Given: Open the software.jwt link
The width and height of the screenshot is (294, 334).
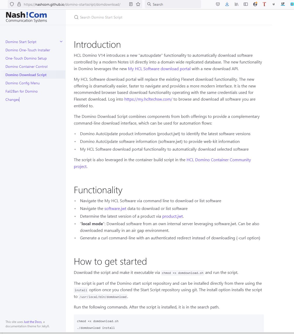Looking at the screenshot, I should [115, 209].
